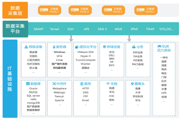
Task: Select the NSGE.2 collector device icon
Action: 75,10
